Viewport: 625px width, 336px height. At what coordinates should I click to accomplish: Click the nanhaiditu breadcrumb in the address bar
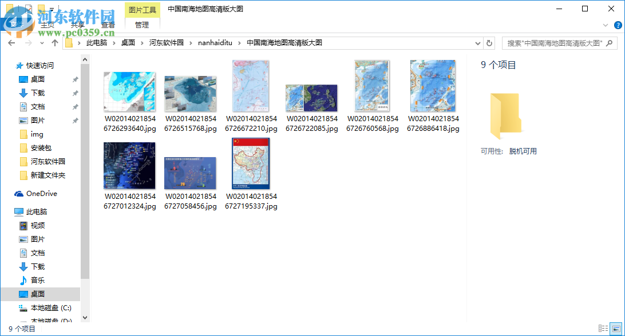click(215, 43)
